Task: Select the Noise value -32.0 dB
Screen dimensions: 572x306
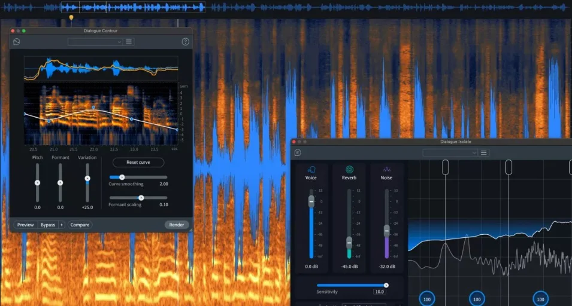Action: tap(387, 267)
